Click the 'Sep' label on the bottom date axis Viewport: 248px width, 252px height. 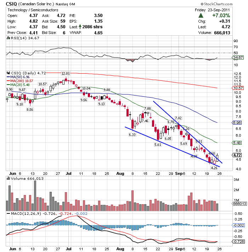click(x=179, y=249)
